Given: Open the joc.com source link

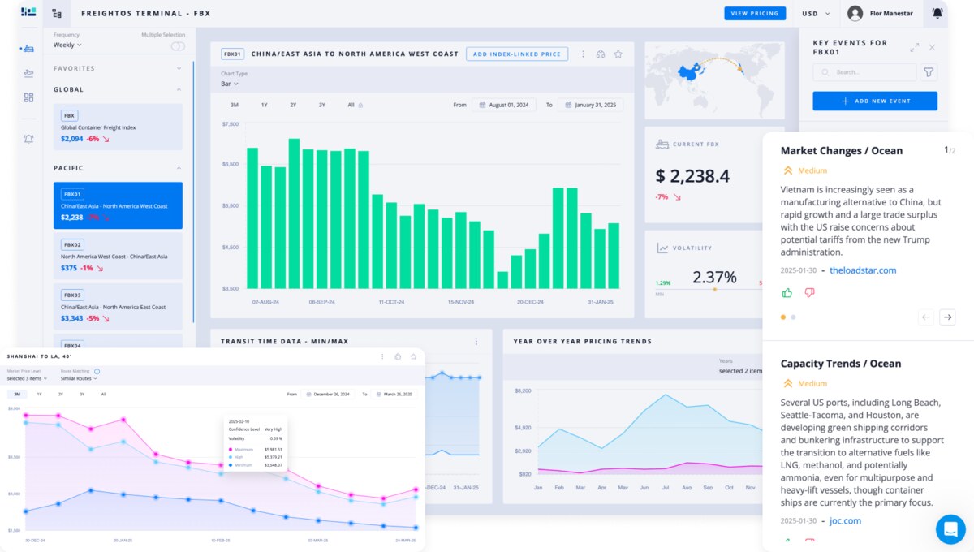Looking at the screenshot, I should click(x=845, y=521).
